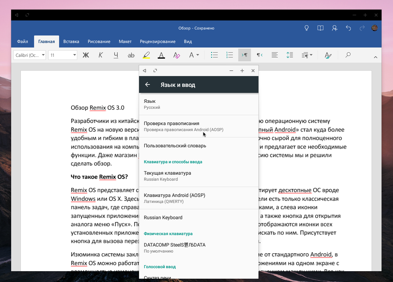
Task: Go back from Язык и ввод
Action: tap(147, 84)
